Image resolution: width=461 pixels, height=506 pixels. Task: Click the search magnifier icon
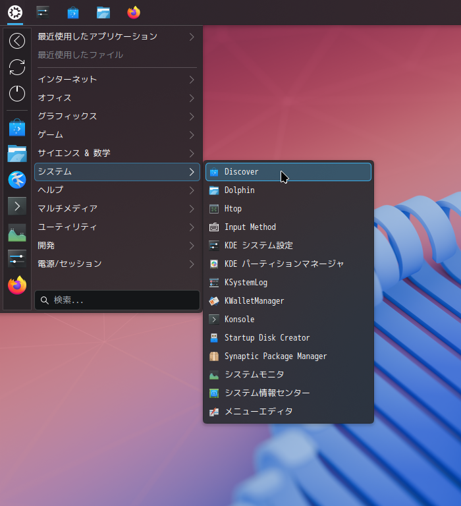tap(45, 300)
